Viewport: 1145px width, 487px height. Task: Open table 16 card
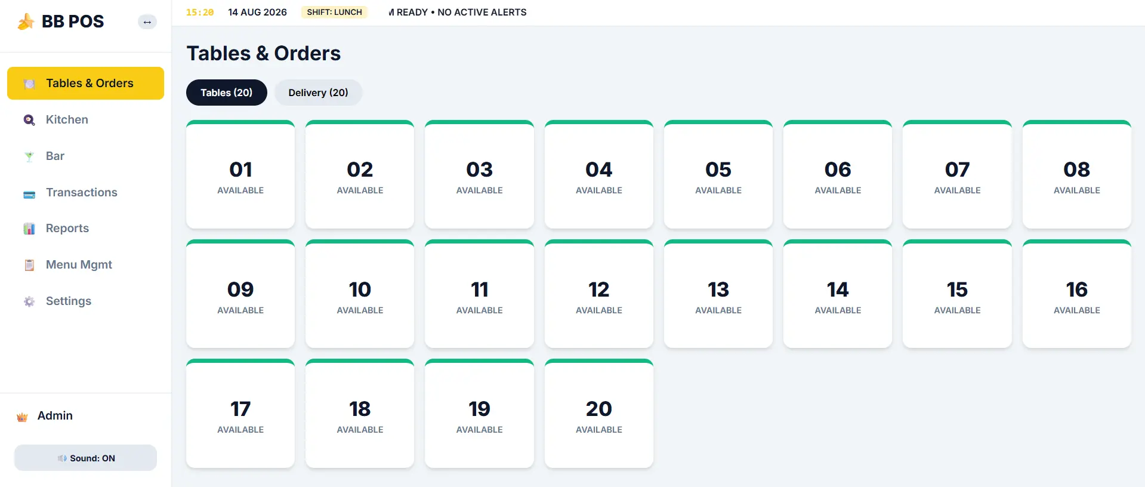(1077, 294)
